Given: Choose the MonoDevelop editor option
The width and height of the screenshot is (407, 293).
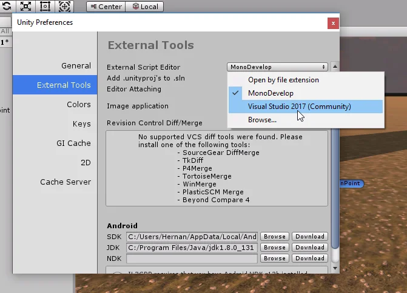Looking at the screenshot, I should pos(306,93).
